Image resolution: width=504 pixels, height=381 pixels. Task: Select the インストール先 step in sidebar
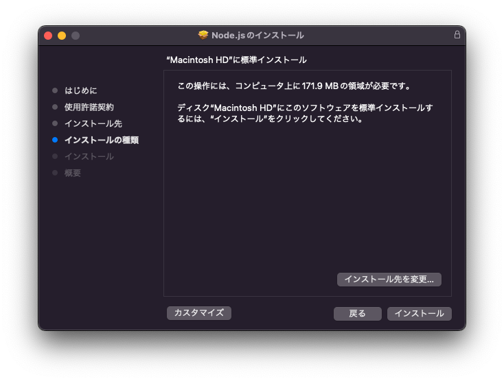pyautogui.click(x=93, y=123)
